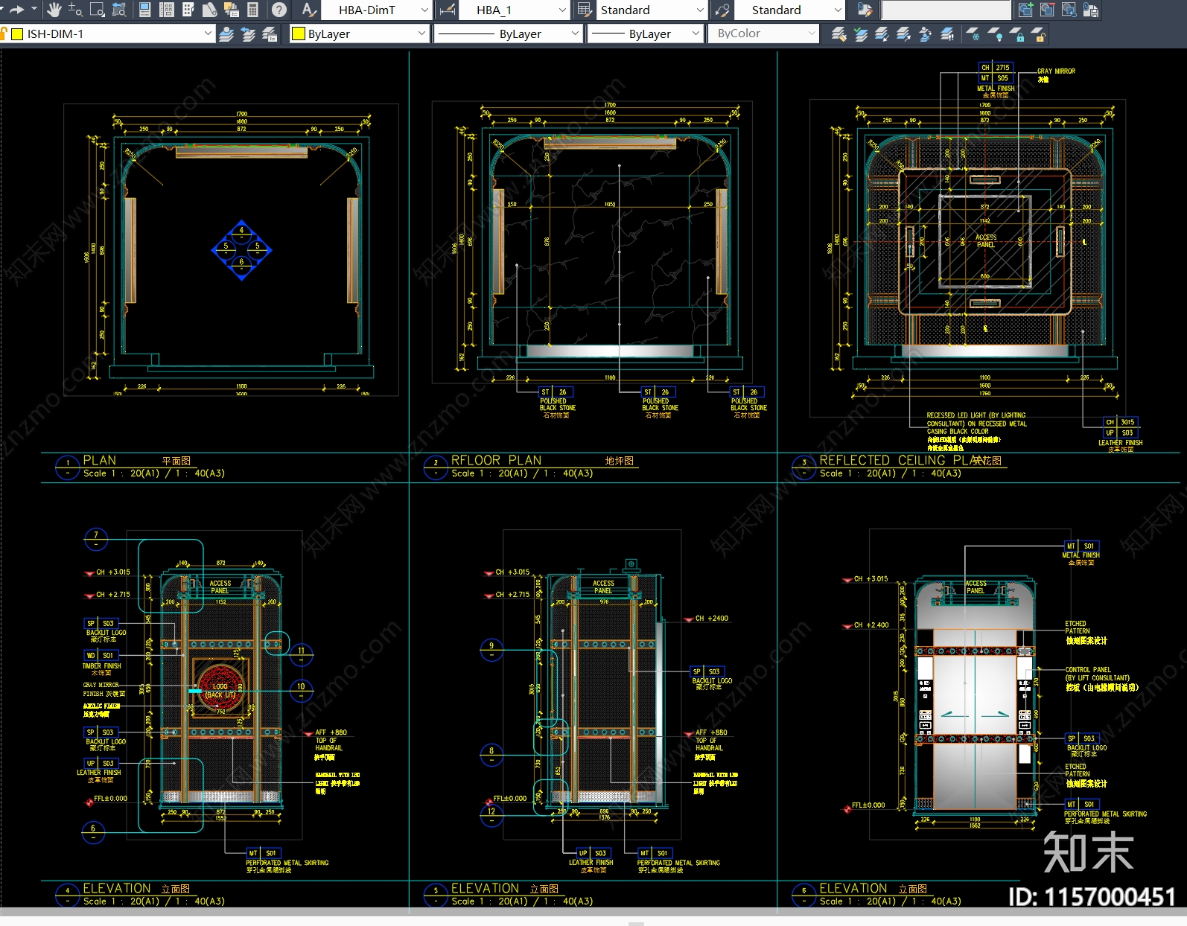1187x926 pixels.
Task: Select the Pan hand tool
Action: [x=54, y=10]
